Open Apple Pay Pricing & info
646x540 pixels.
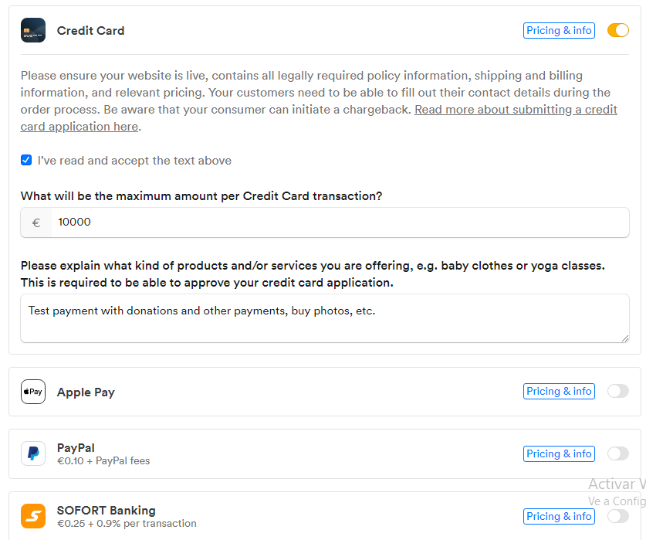559,392
